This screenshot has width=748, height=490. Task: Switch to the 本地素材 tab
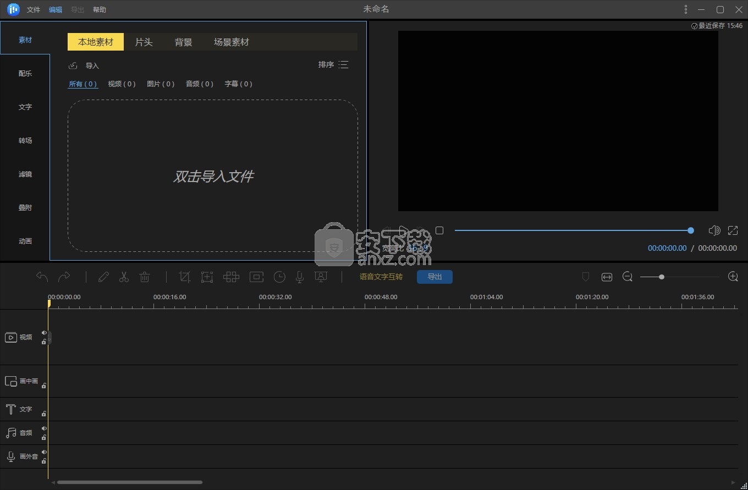[x=96, y=42]
